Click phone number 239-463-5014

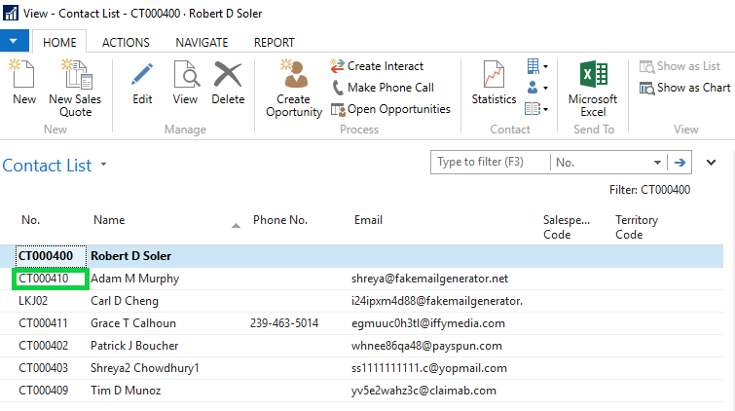click(x=284, y=323)
